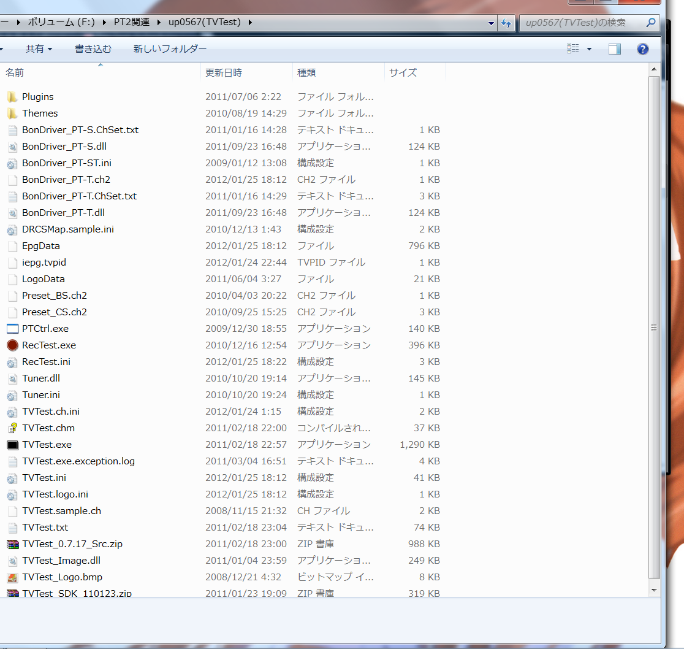The image size is (684, 649).
Task: Expand arrow before ボリューム (F:) breadcrumb
Action: 18,22
